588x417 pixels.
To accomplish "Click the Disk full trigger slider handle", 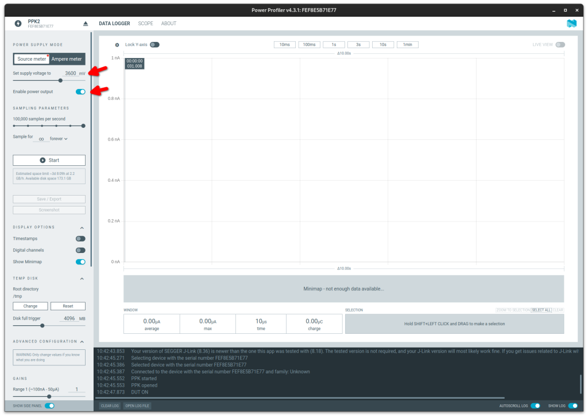I will tap(42, 326).
